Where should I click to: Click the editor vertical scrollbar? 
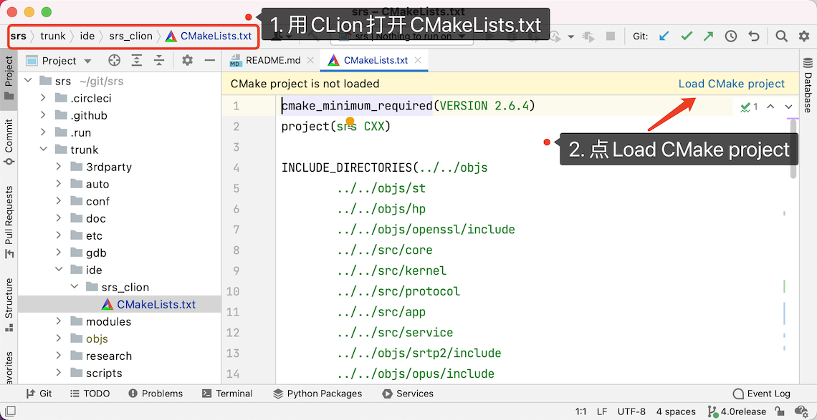793,150
